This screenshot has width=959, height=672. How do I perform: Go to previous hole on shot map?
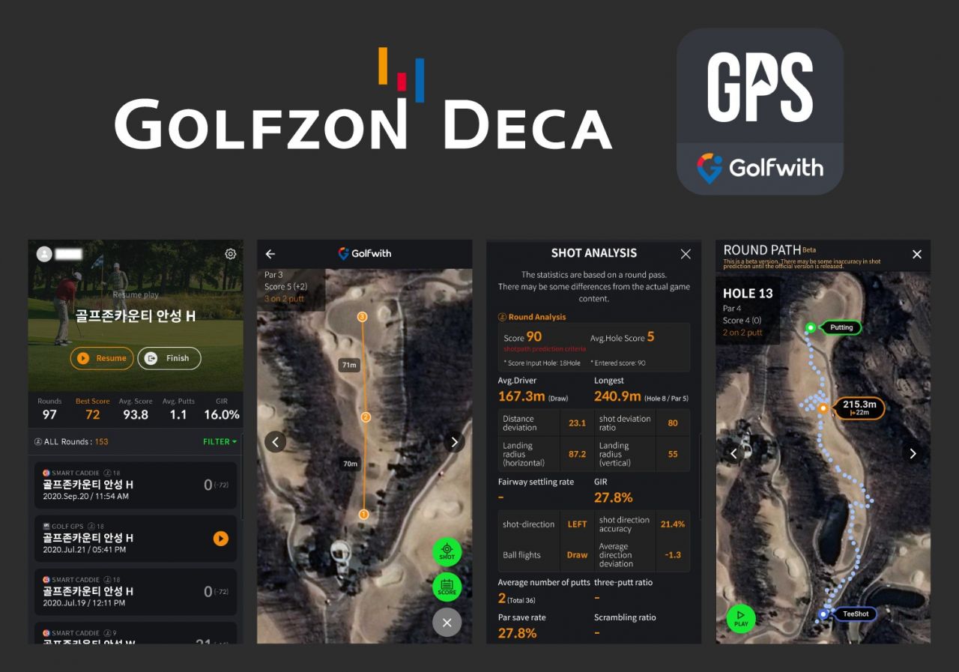(x=275, y=442)
